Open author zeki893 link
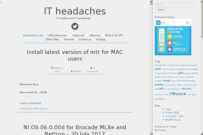The width and height of the screenshot is (203, 135). click(x=77, y=71)
